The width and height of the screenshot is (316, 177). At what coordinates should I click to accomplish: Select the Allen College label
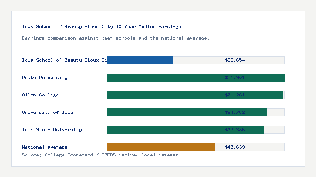click(x=40, y=95)
